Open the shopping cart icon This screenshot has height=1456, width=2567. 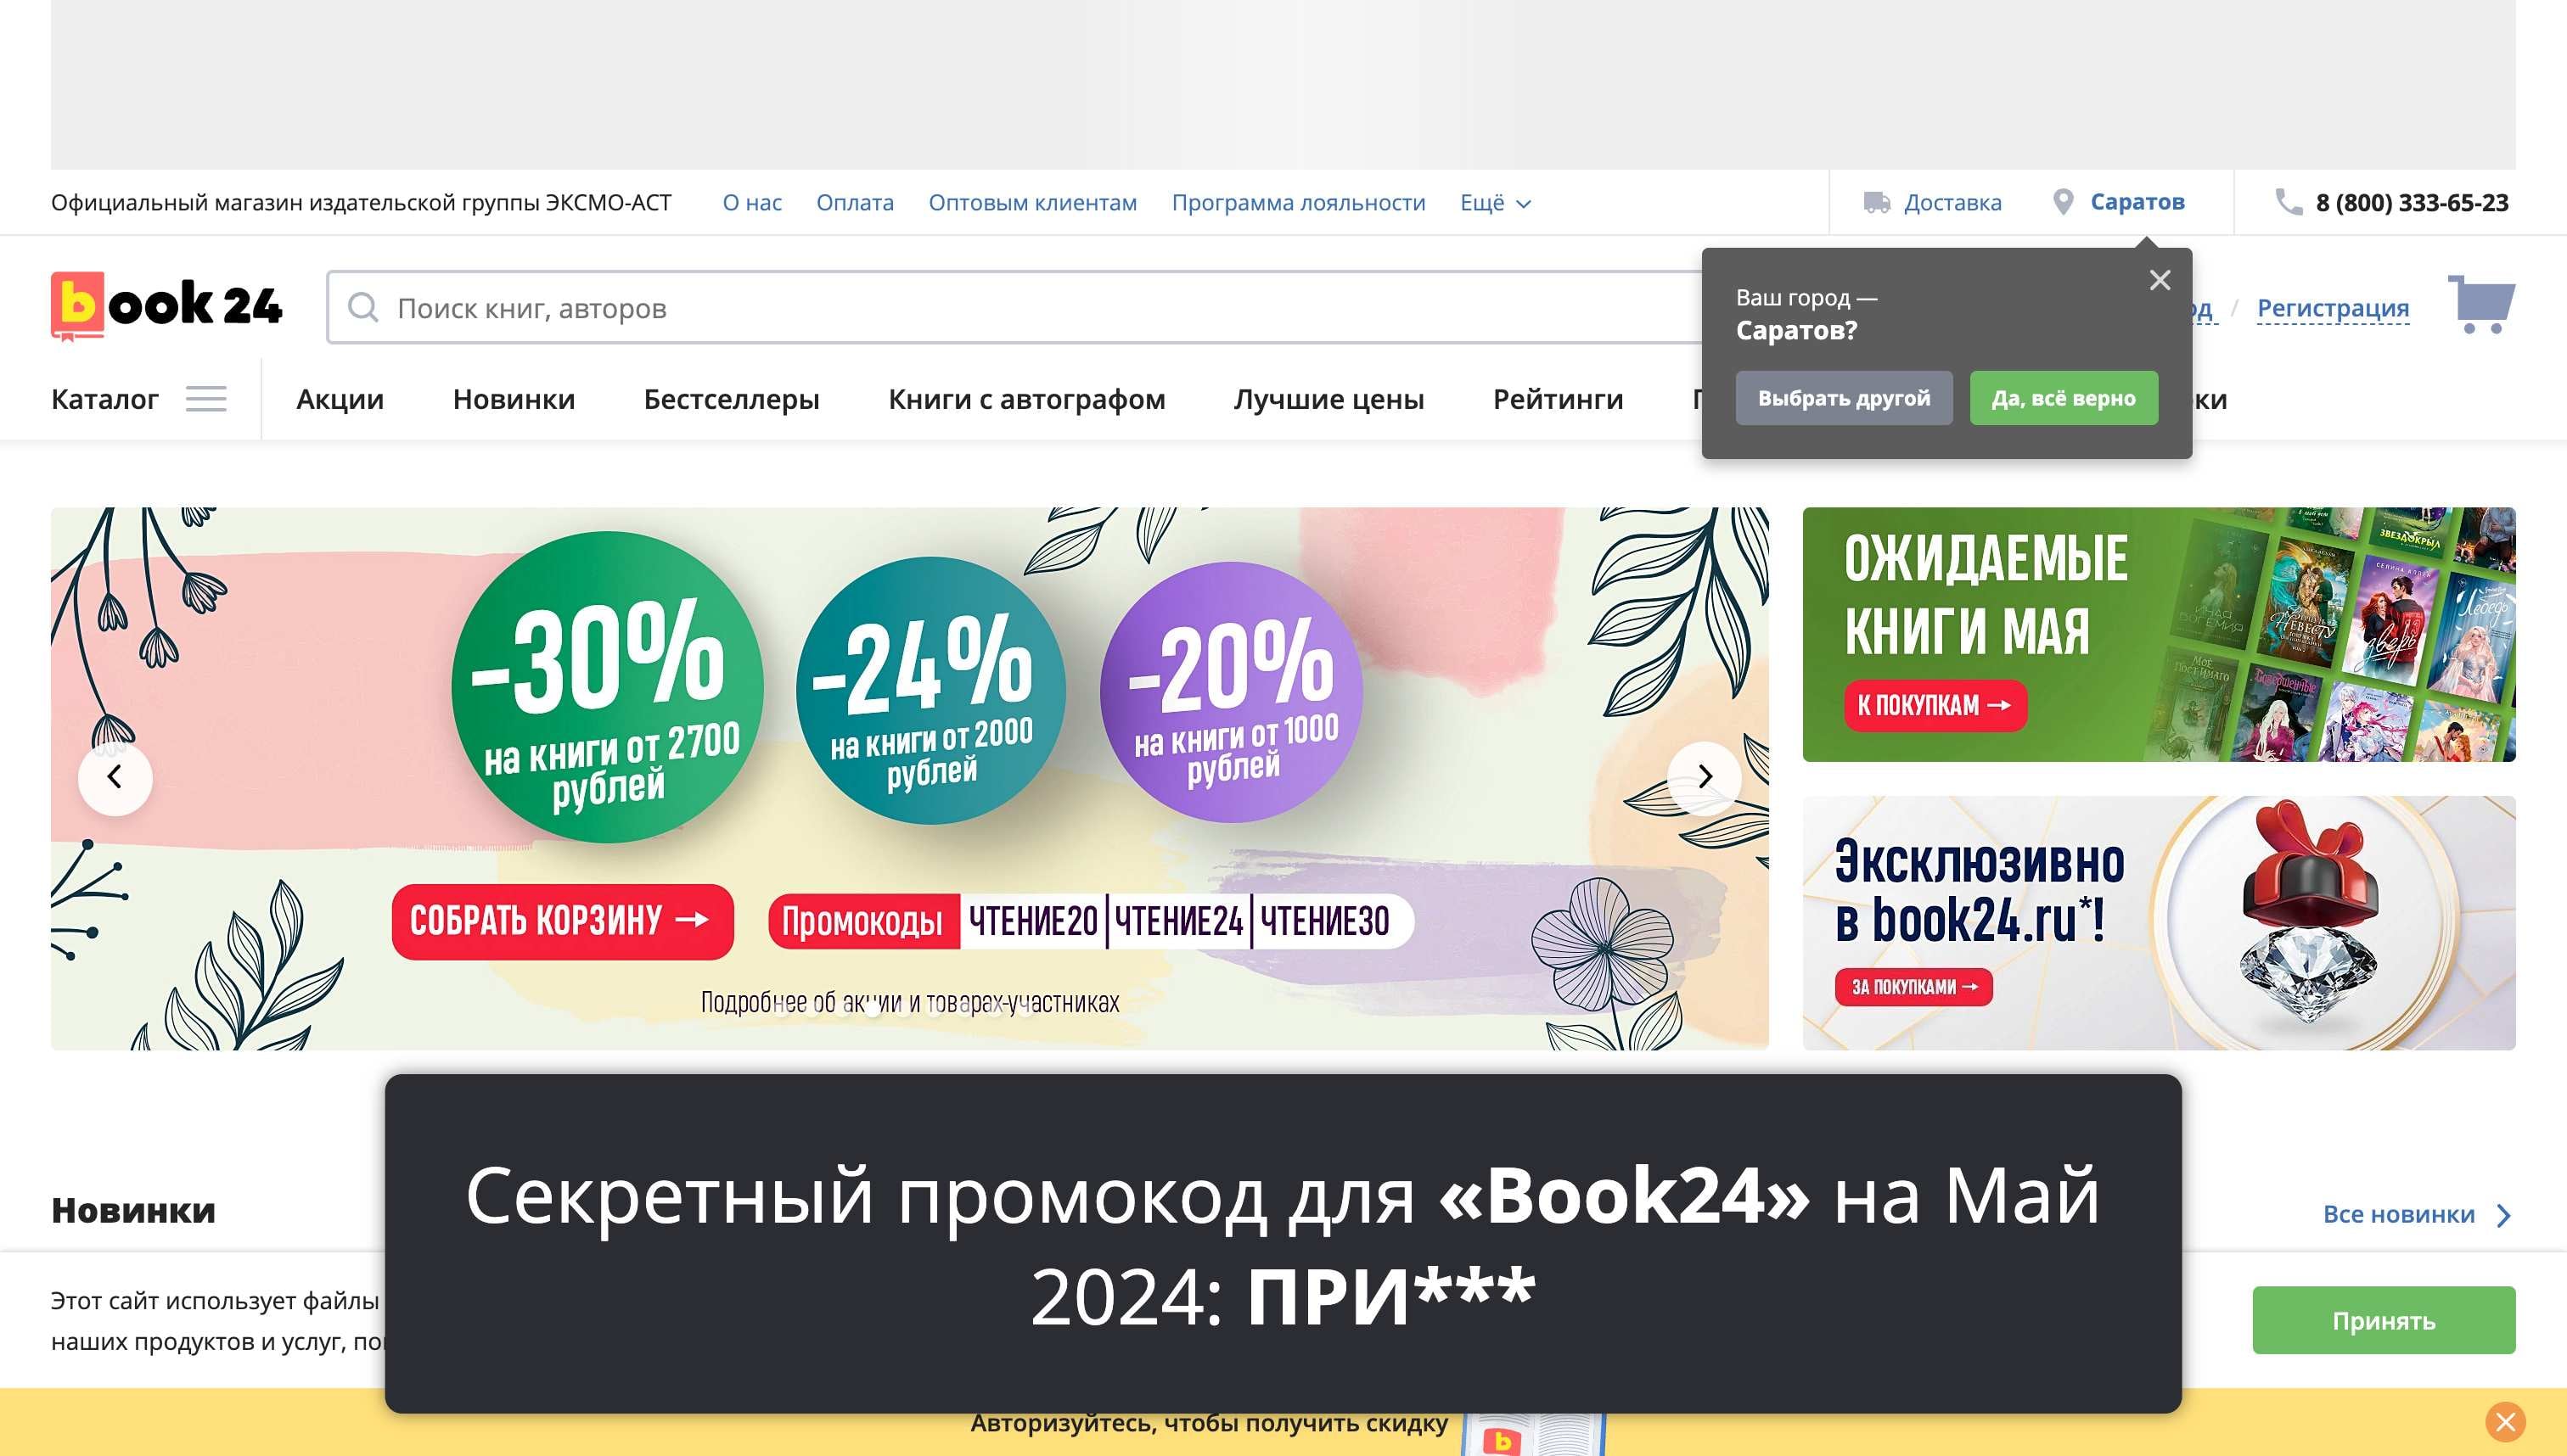2480,304
